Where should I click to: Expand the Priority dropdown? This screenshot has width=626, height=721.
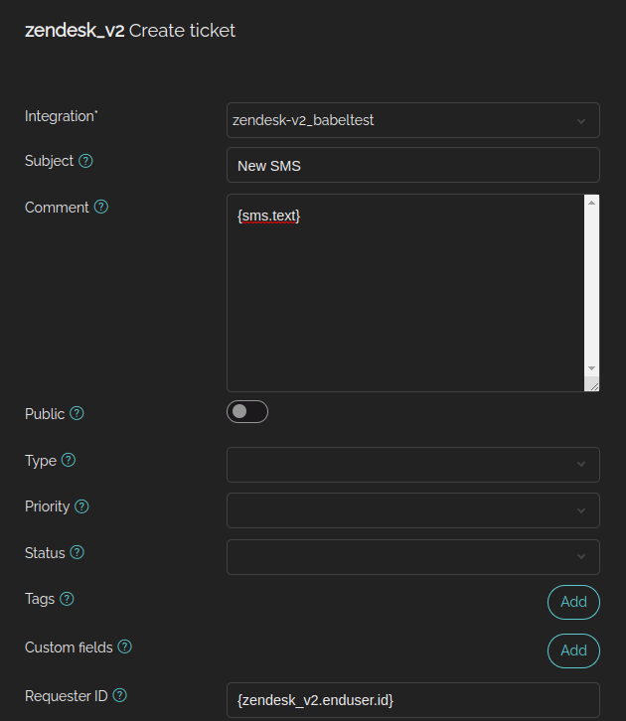(413, 510)
